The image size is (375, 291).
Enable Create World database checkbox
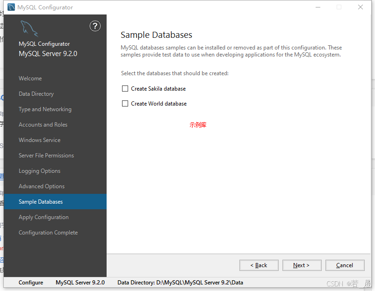click(x=125, y=103)
